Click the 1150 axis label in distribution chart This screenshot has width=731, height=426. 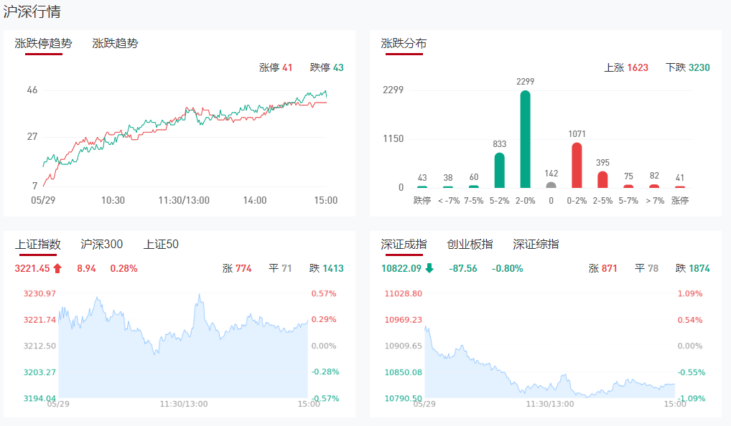[x=393, y=138]
